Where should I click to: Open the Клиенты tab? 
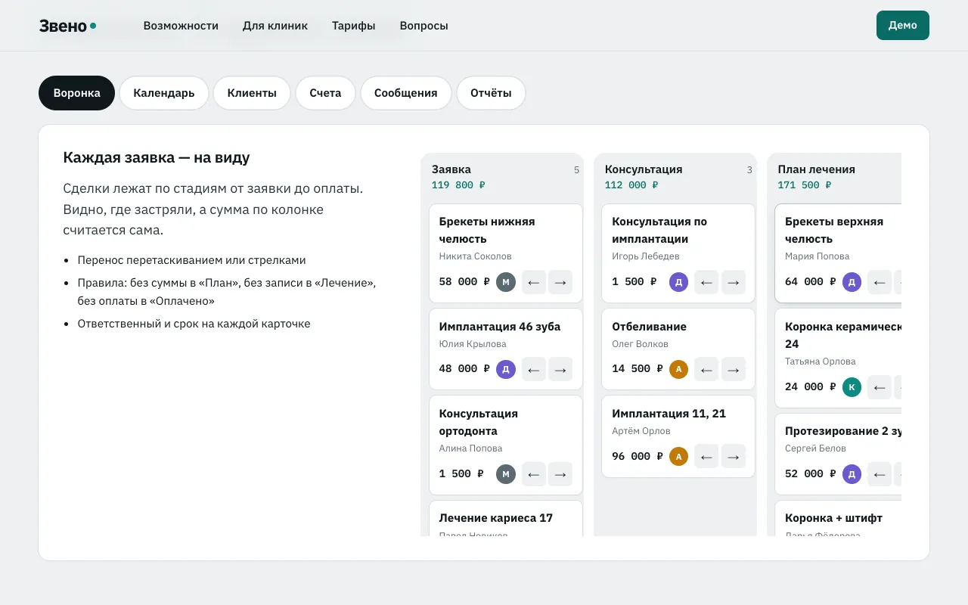click(x=252, y=93)
